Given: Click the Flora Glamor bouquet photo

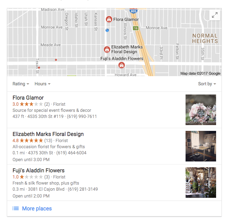Looking at the screenshot, I should pyautogui.click(x=201, y=110).
